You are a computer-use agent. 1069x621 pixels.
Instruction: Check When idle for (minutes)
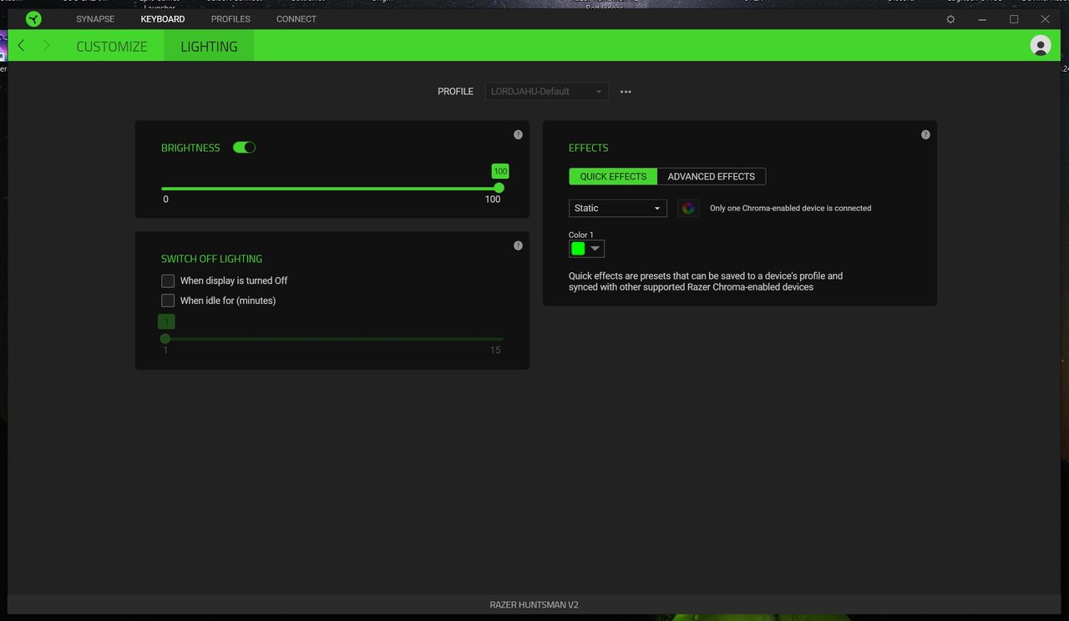tap(168, 300)
